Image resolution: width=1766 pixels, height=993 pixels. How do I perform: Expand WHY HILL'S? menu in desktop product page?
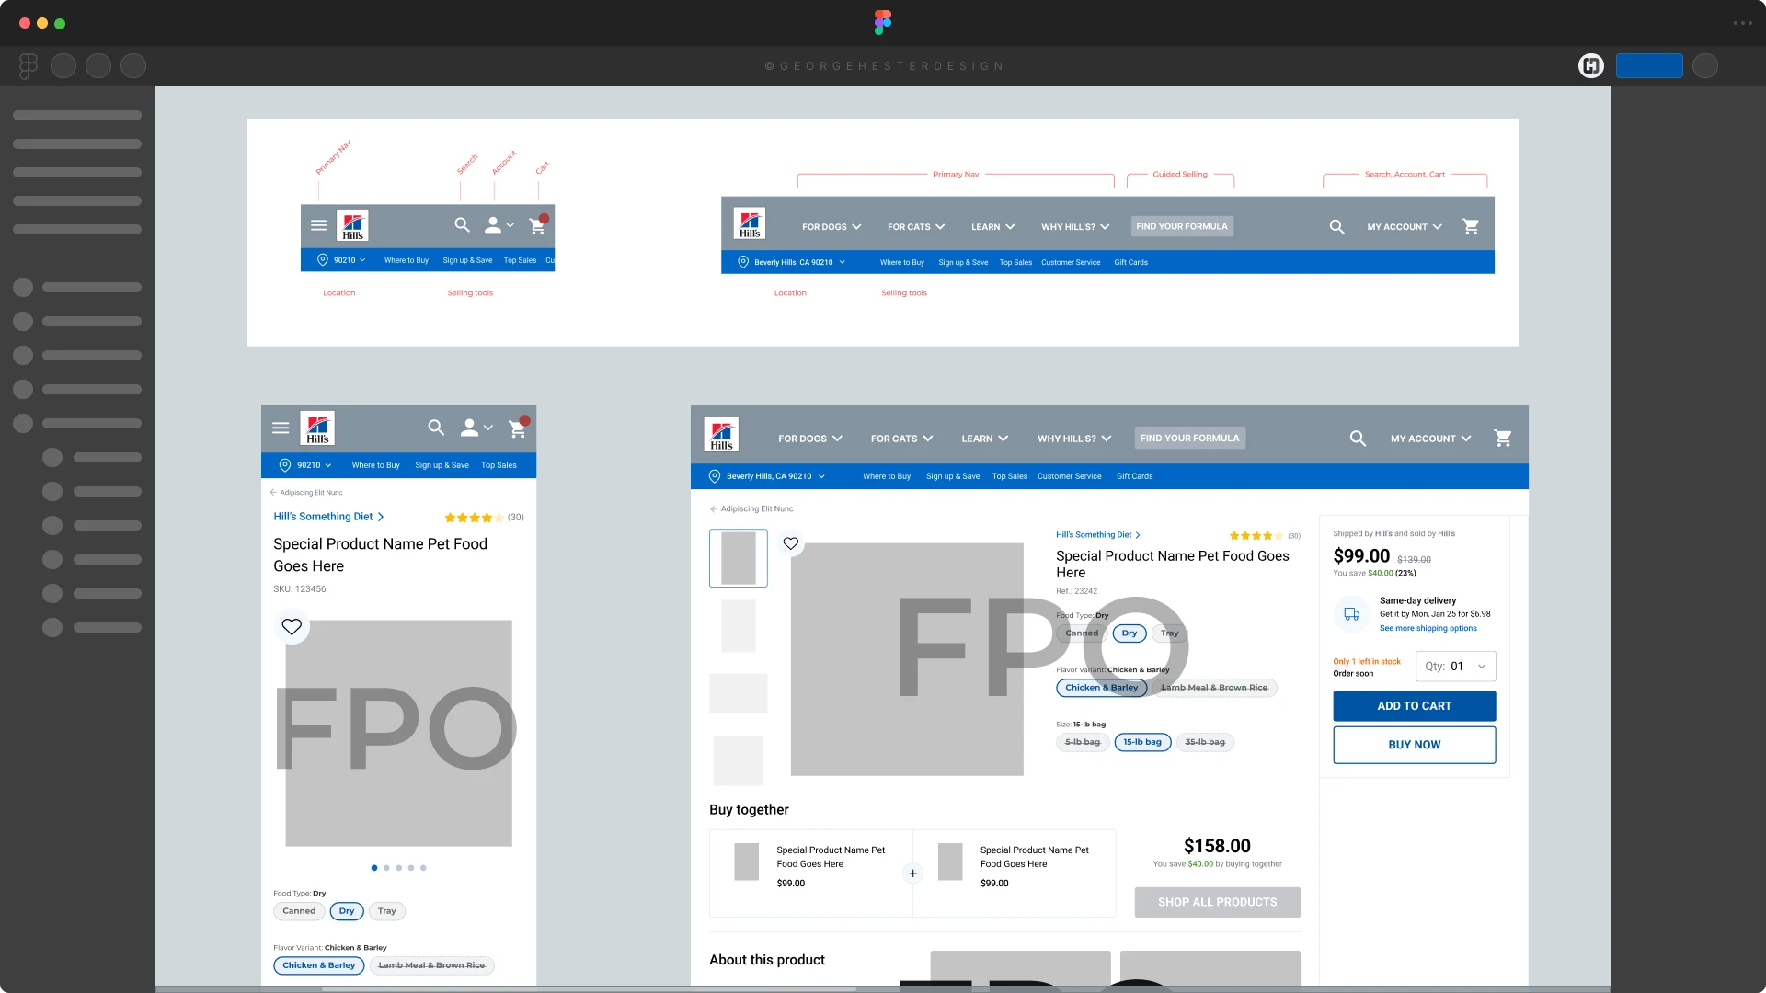1075,439
